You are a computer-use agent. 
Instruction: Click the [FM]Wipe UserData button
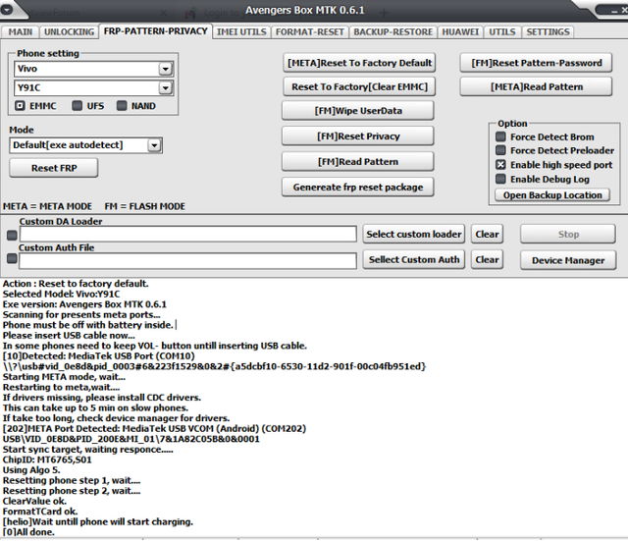click(x=357, y=111)
